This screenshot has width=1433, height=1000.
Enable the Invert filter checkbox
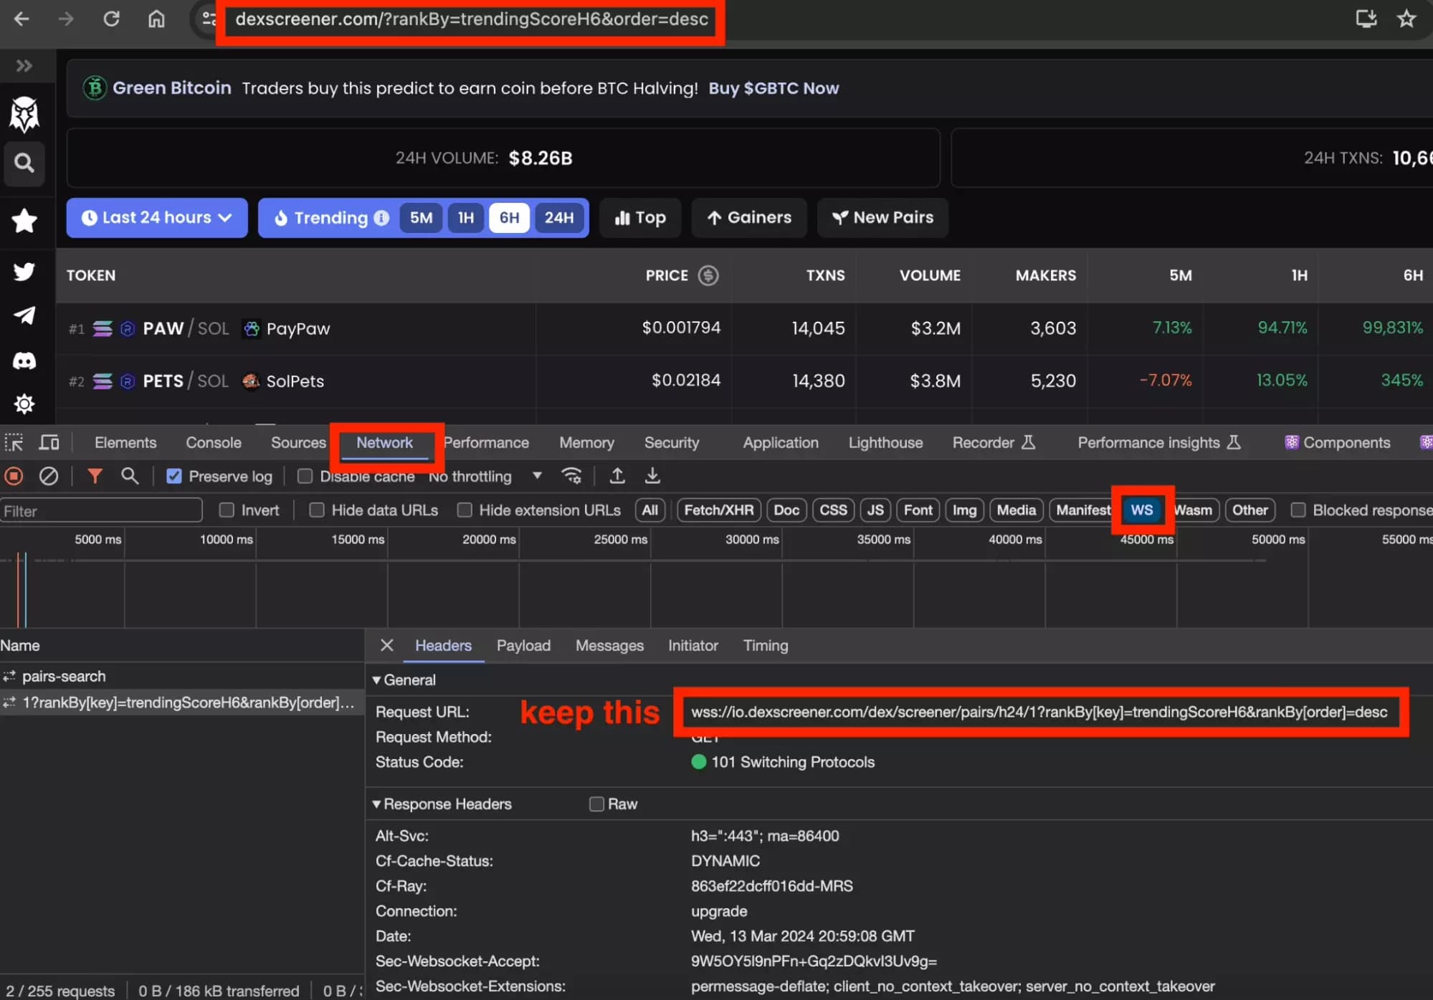pos(226,510)
